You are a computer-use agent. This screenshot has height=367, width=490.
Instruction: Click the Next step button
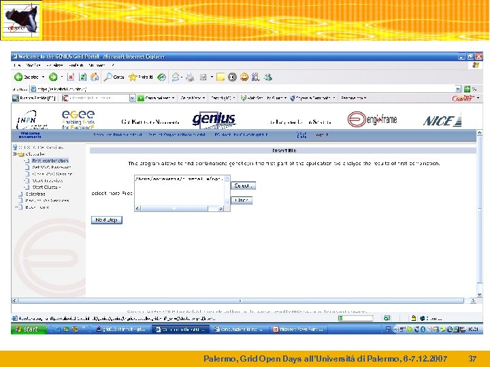[x=107, y=220]
